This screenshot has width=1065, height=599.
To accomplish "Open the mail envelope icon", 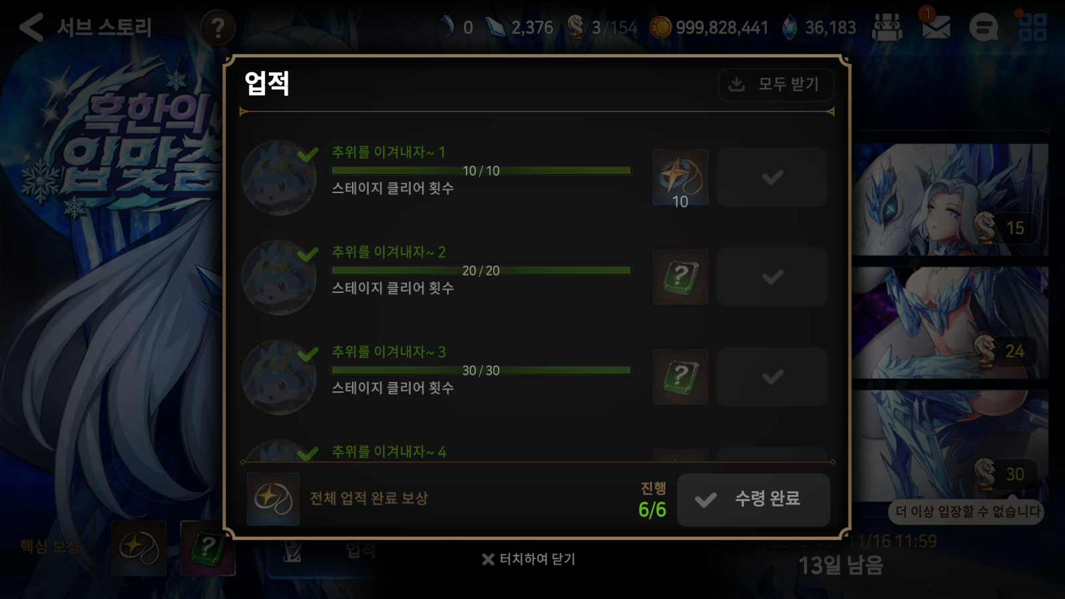I will [x=935, y=27].
